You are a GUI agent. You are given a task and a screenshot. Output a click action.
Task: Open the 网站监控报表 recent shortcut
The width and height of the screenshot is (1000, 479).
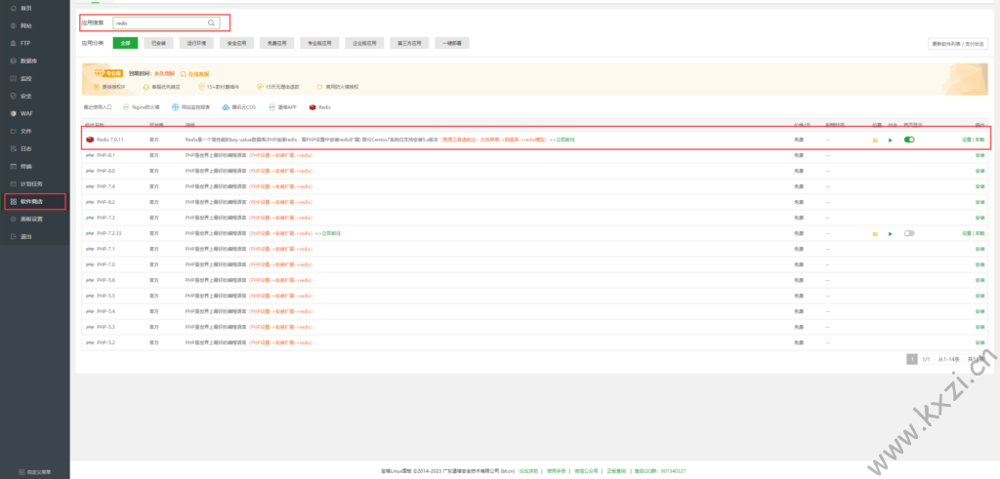(190, 107)
